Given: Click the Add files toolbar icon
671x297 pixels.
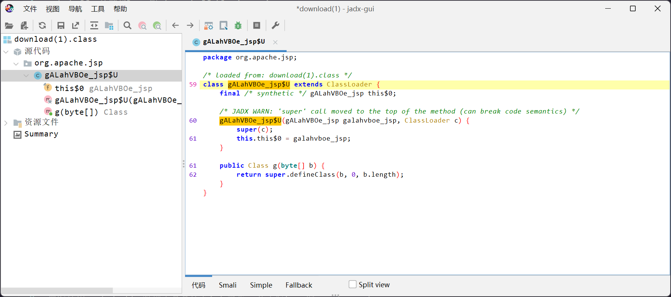Looking at the screenshot, I should tap(24, 26).
